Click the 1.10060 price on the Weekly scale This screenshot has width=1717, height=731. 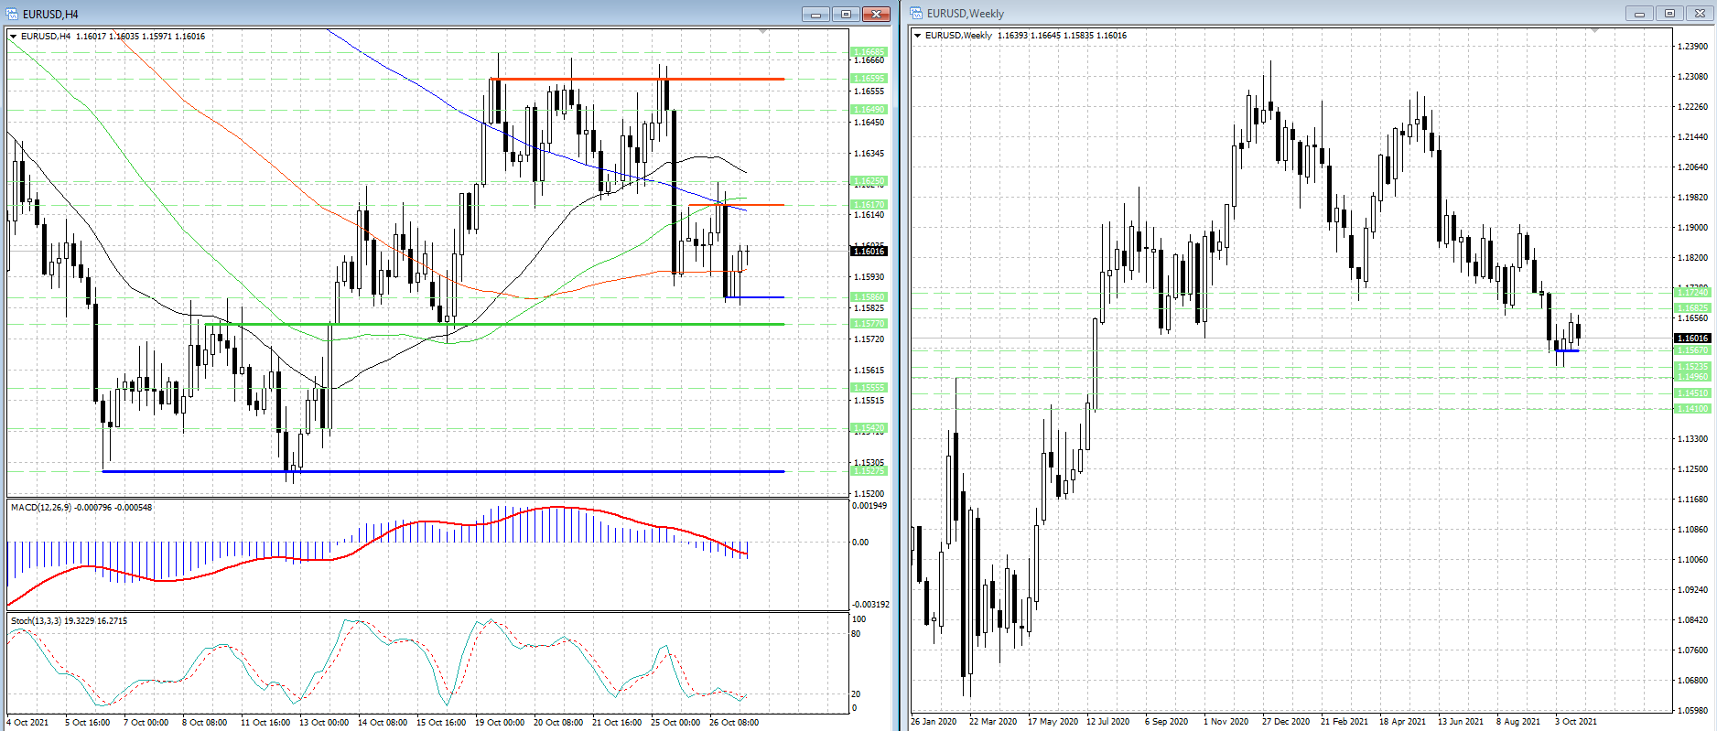tap(1692, 560)
